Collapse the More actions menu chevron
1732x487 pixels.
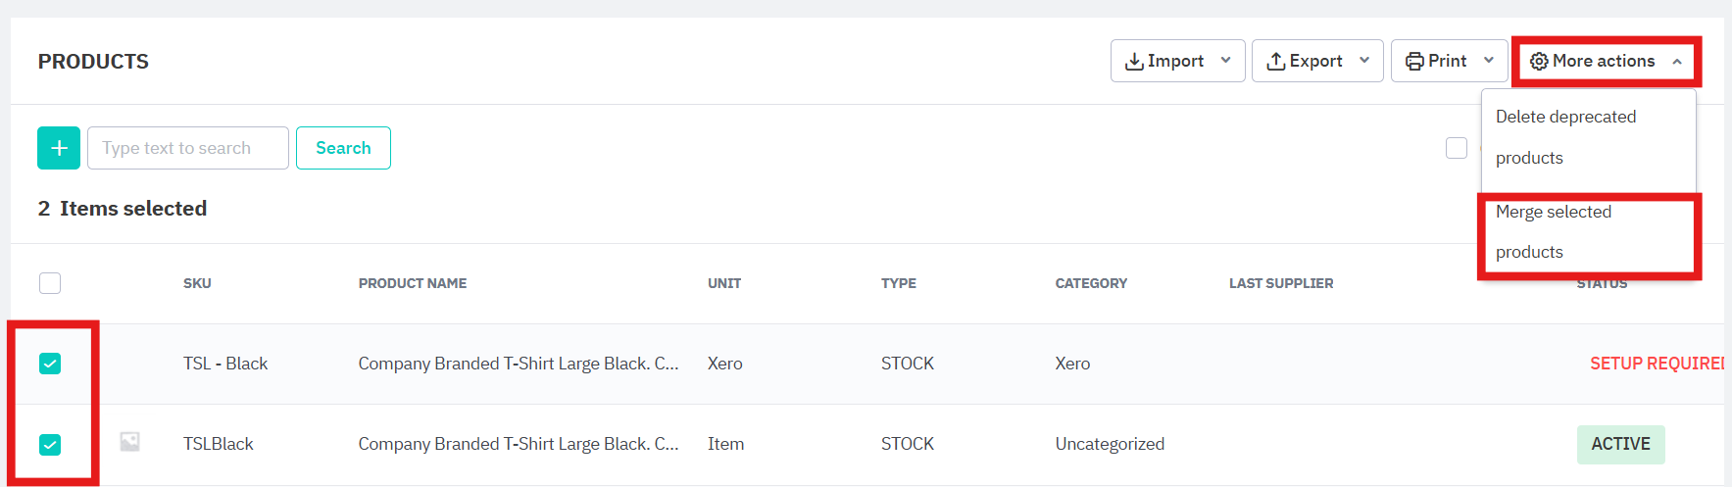(x=1677, y=62)
